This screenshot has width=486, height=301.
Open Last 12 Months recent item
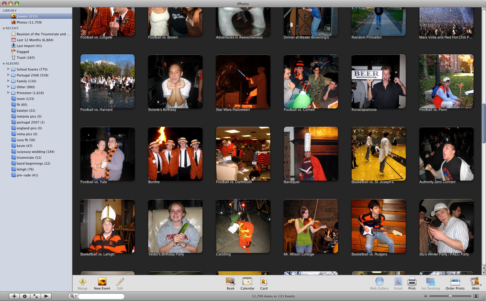pos(36,40)
